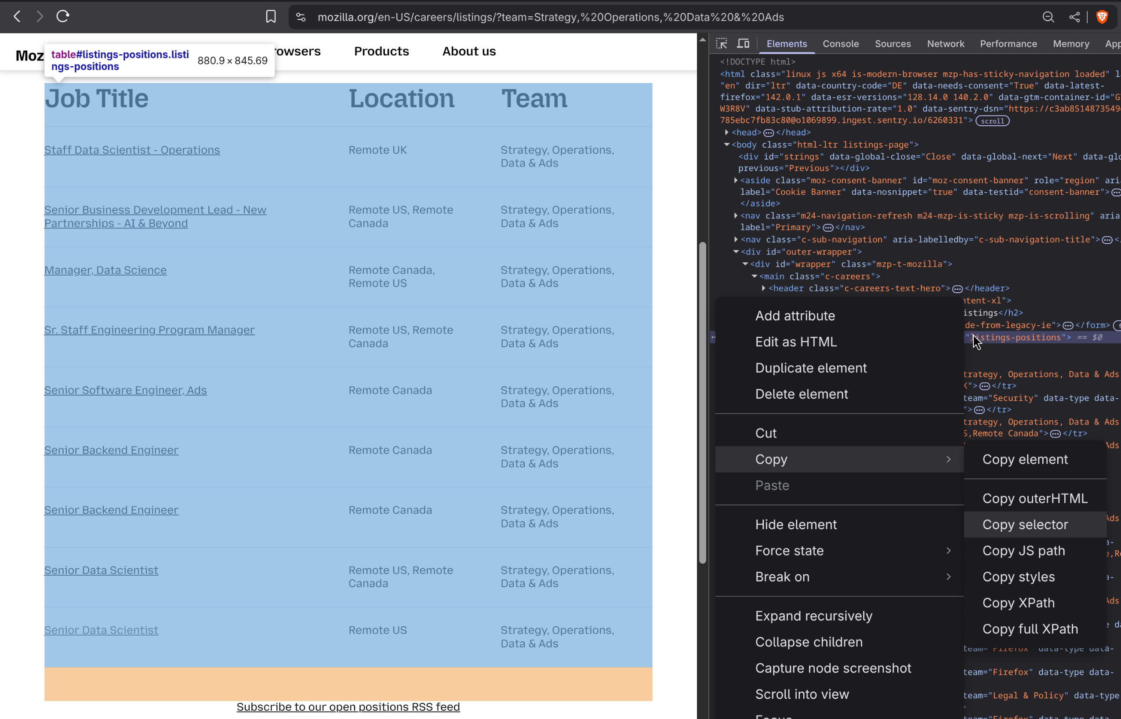Viewport: 1121px width, 719px height.
Task: Expand the aside moz-consent-banner node
Action: pyautogui.click(x=736, y=180)
